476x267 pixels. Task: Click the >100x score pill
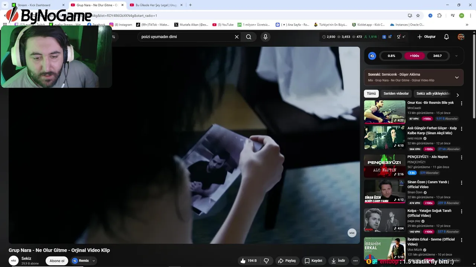click(x=414, y=56)
